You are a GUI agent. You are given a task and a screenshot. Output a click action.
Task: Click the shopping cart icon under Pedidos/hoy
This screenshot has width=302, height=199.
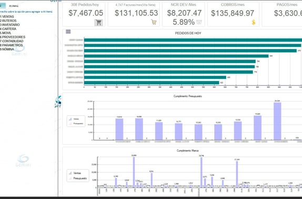point(98,23)
